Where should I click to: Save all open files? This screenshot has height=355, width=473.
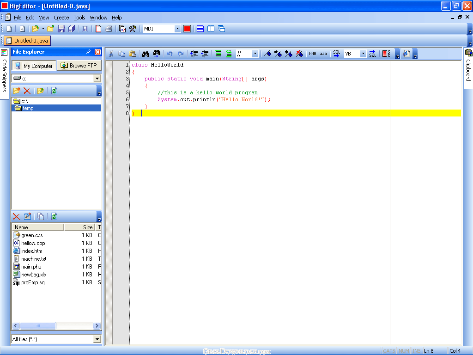tap(72, 29)
